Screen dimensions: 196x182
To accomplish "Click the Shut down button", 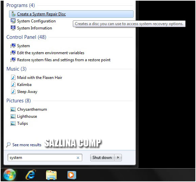I will (102, 158).
